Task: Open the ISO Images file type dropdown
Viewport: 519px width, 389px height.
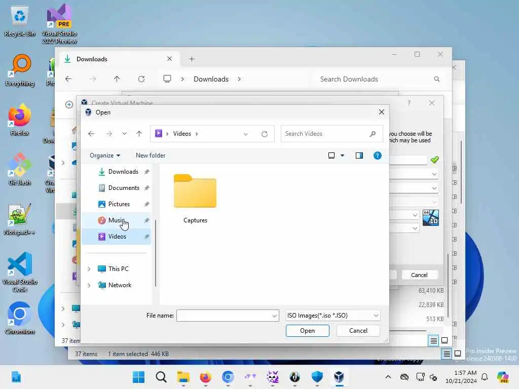Action: (332, 316)
